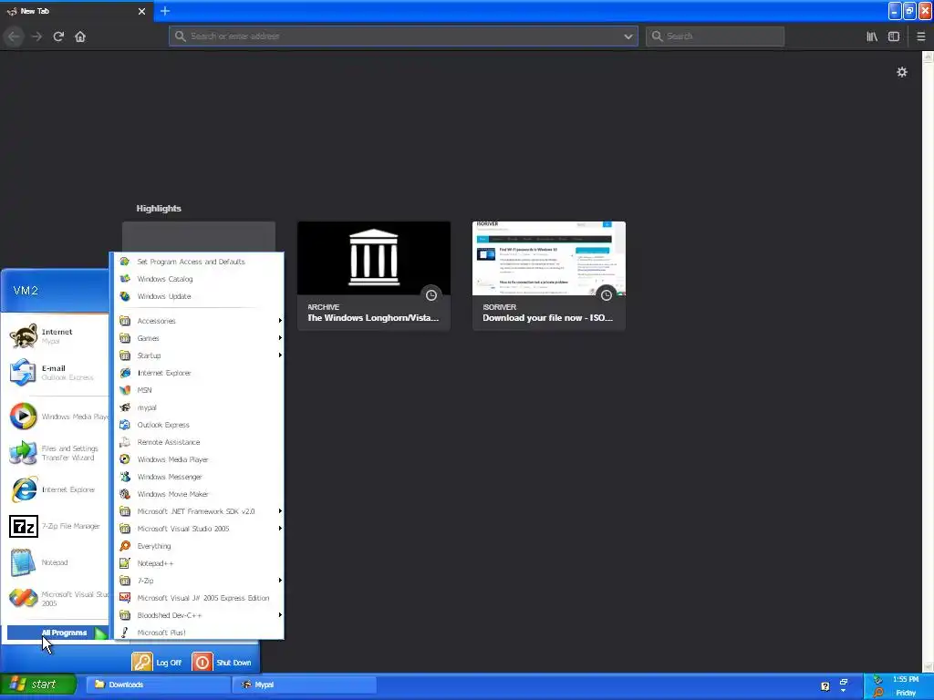
Task: Click the Shut Down button
Action: pyautogui.click(x=222, y=662)
